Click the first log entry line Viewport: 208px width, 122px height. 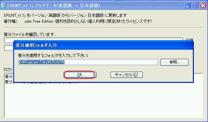point(9,77)
